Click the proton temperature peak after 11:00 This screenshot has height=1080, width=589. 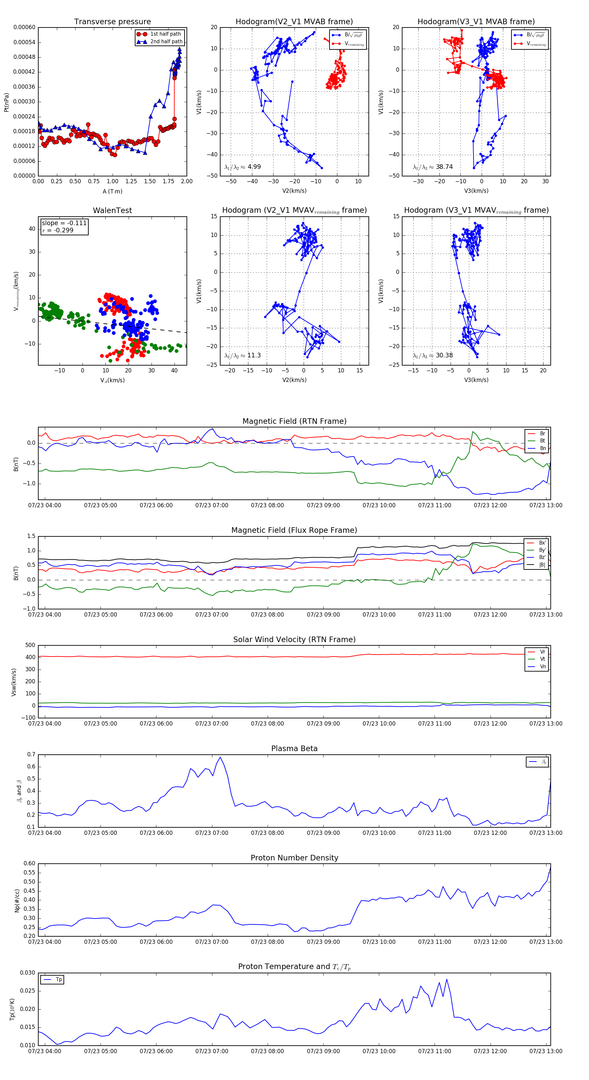pos(446,980)
